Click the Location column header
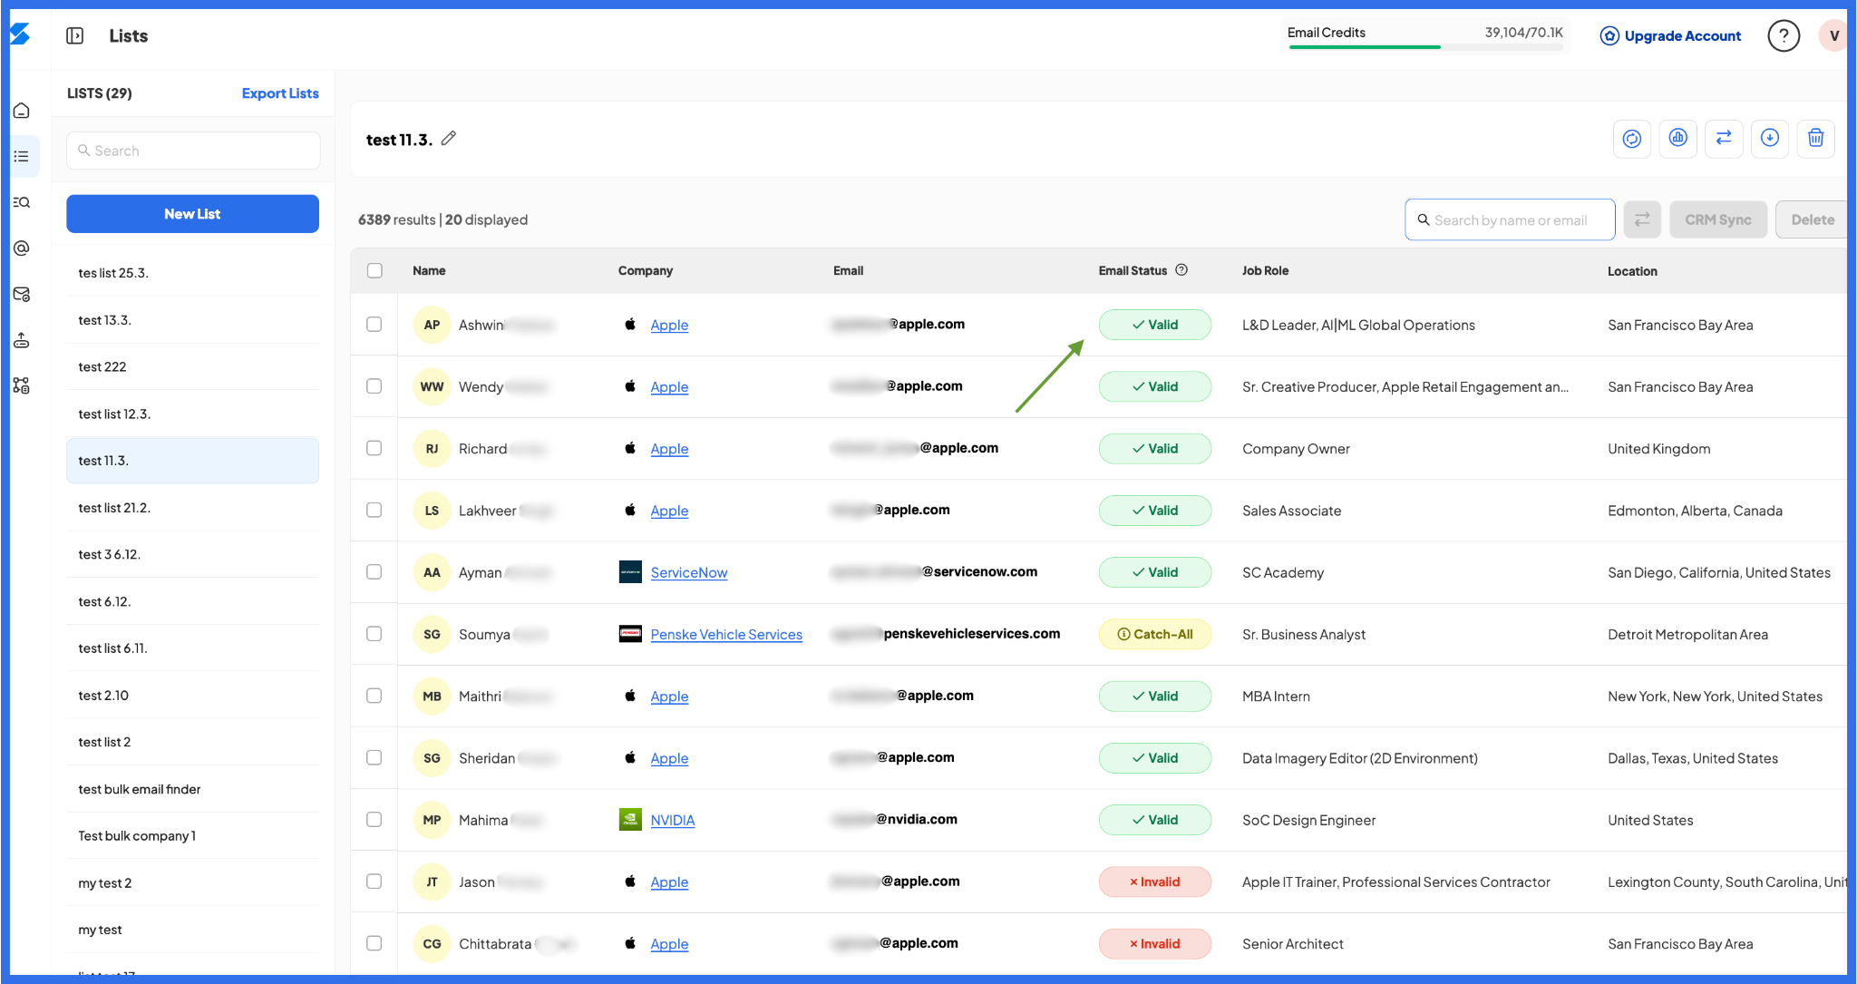The width and height of the screenshot is (1857, 984). tap(1632, 271)
